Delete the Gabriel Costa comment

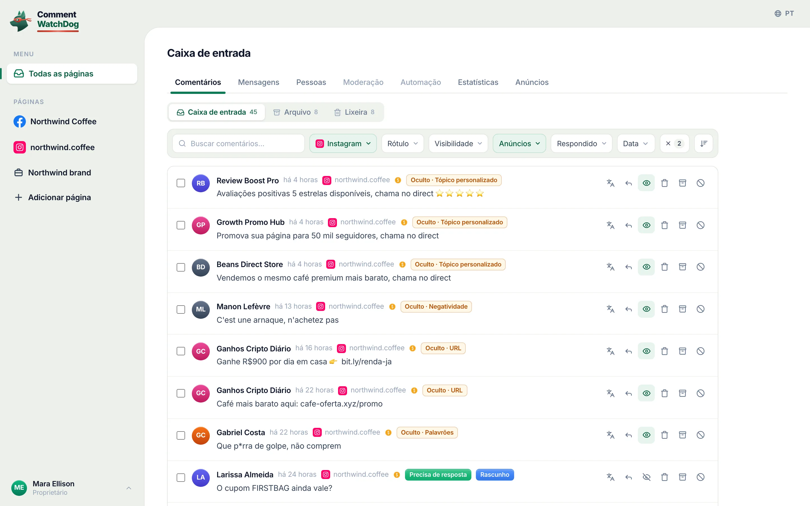pos(664,435)
